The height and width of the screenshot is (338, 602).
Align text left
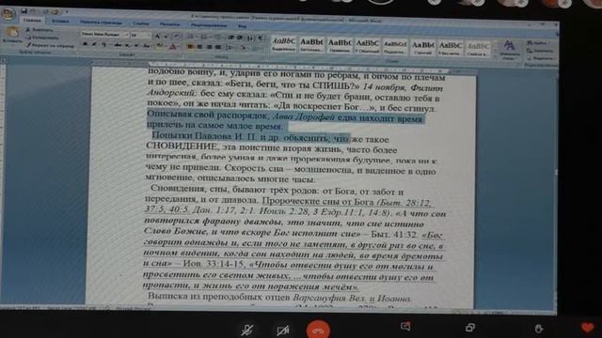point(190,47)
